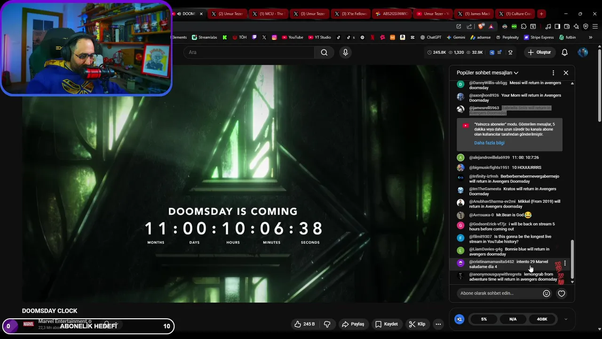This screenshot has height=339, width=602.
Task: Mute the DOOMS tab via speaker icon
Action: click(x=179, y=14)
